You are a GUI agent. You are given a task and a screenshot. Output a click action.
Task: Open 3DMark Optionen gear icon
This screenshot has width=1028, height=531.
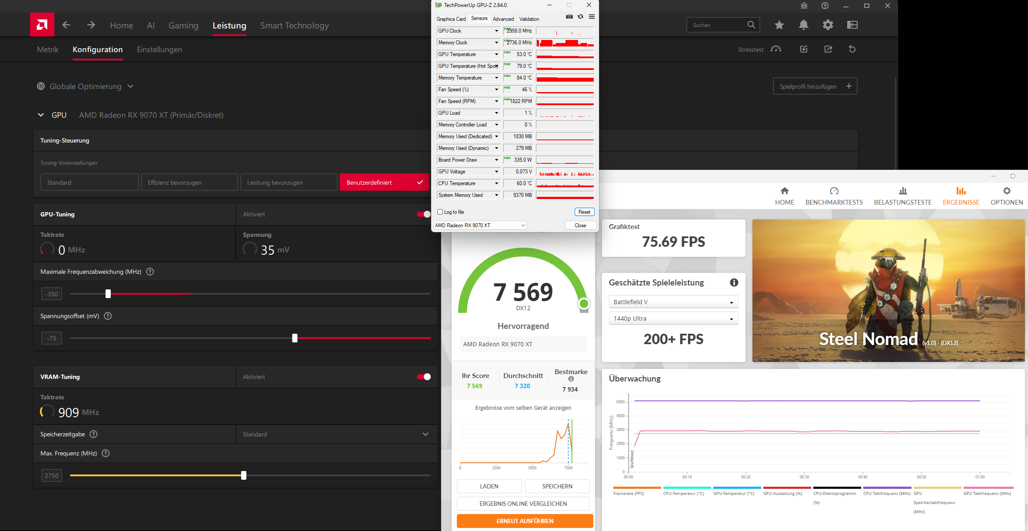coord(1006,191)
